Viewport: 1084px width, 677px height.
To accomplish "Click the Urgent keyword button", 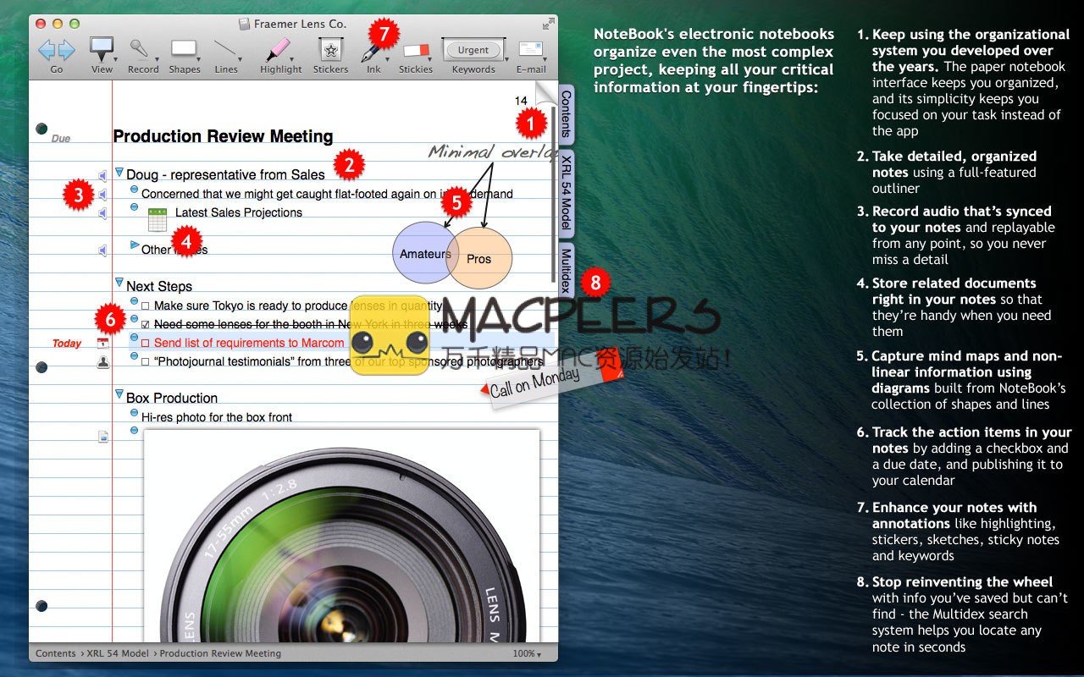I will tap(473, 50).
